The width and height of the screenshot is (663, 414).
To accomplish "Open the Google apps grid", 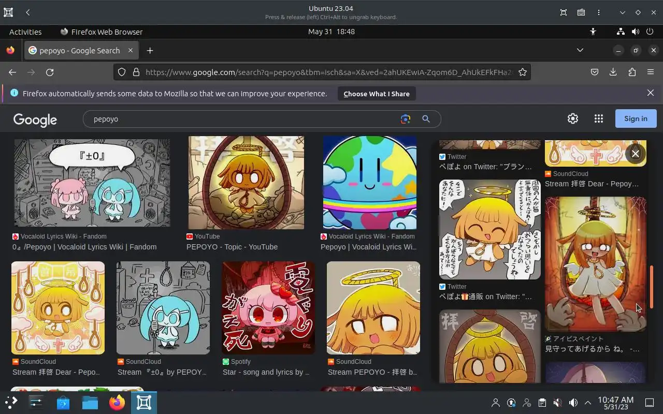I will 598,119.
